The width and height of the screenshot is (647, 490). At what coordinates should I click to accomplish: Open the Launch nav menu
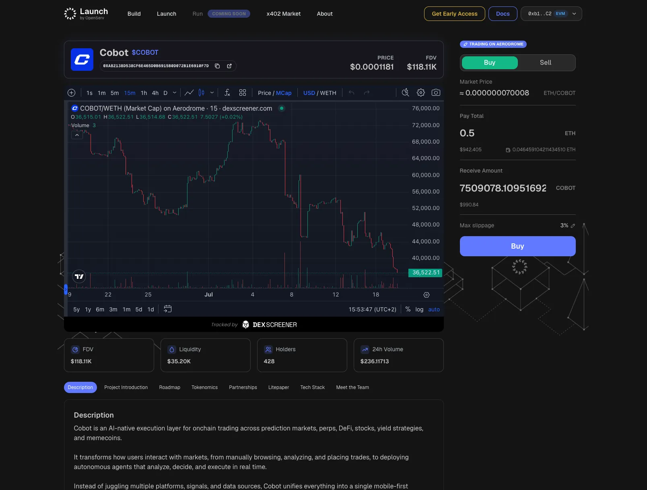coord(167,14)
